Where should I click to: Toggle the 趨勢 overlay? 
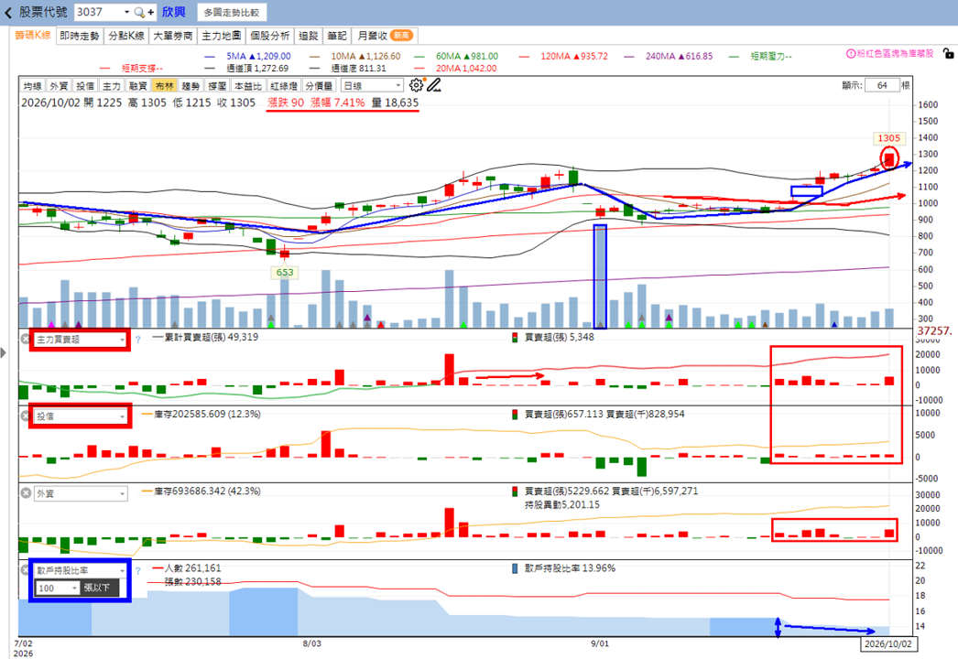click(x=191, y=86)
